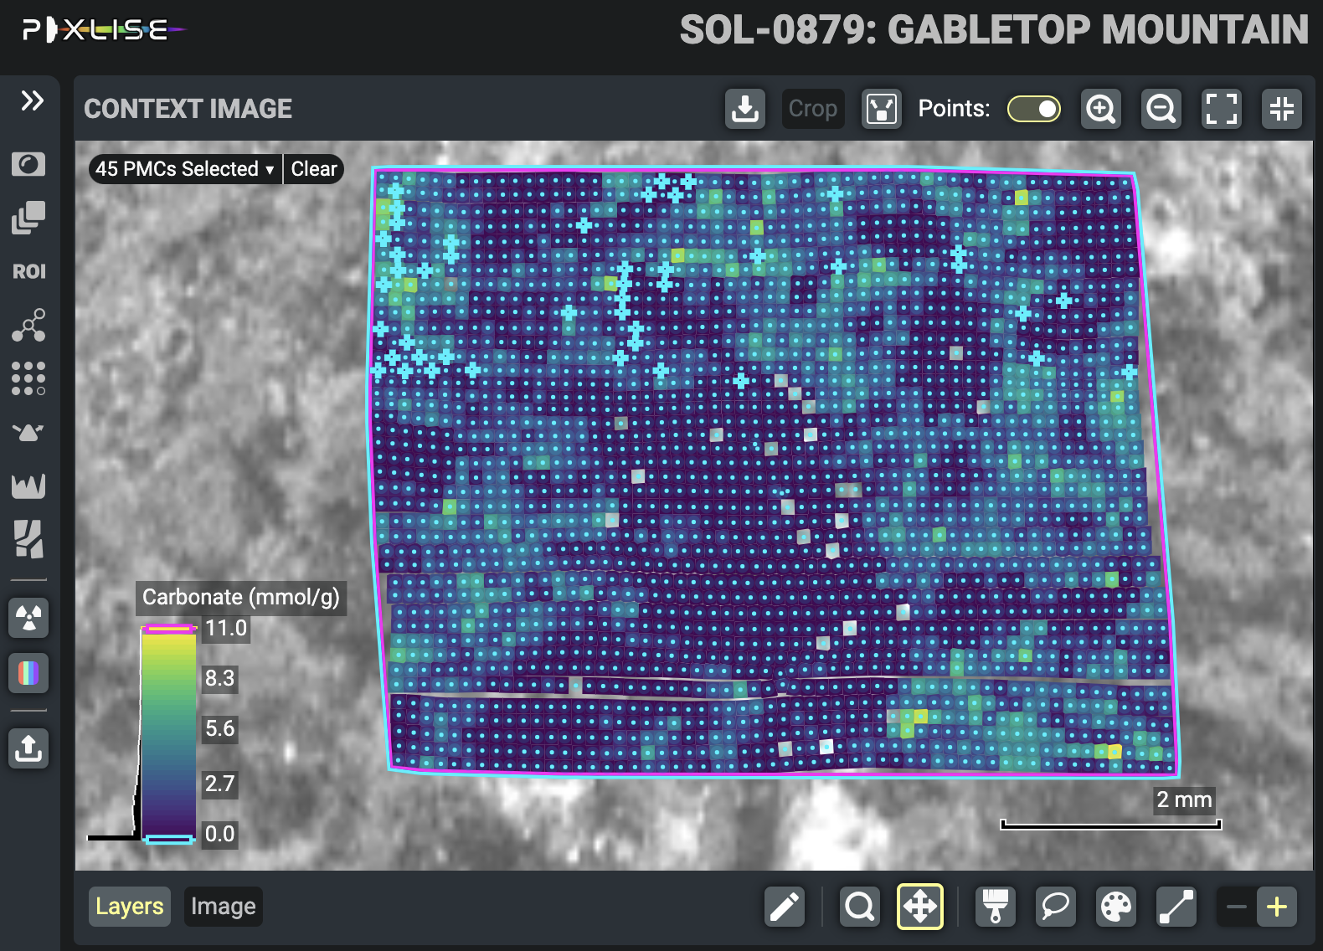Open the ternary plot sidebar icon

pyautogui.click(x=28, y=432)
